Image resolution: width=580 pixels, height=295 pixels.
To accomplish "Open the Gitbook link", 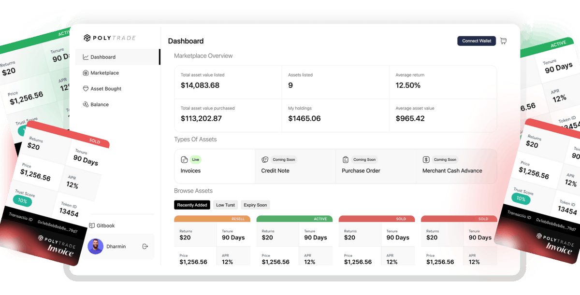I will 102,225.
